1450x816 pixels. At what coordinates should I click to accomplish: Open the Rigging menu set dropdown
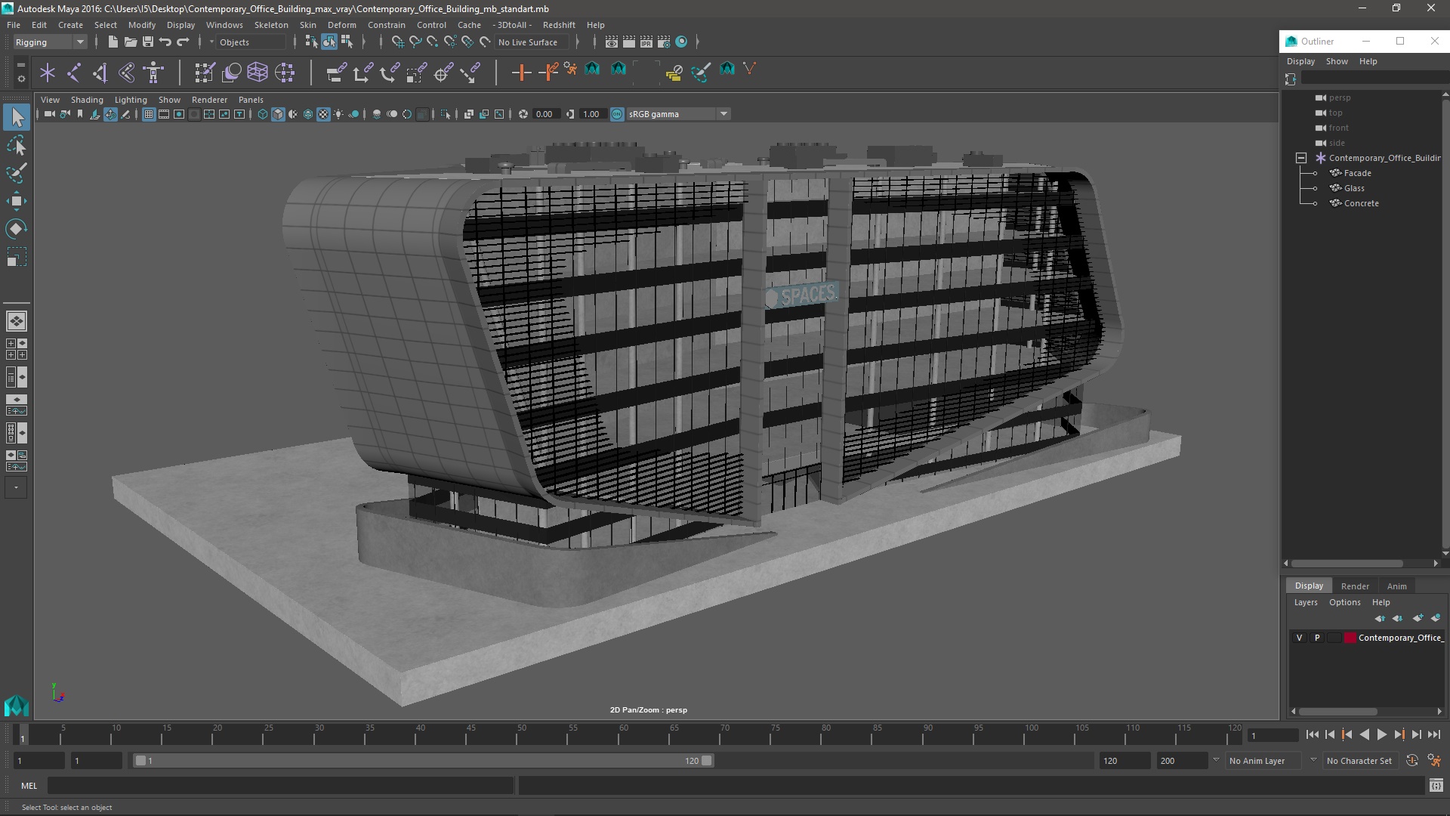[50, 42]
